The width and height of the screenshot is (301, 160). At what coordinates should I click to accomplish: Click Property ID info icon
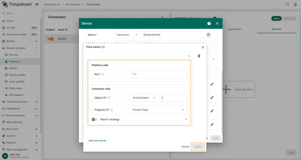click(x=112, y=110)
